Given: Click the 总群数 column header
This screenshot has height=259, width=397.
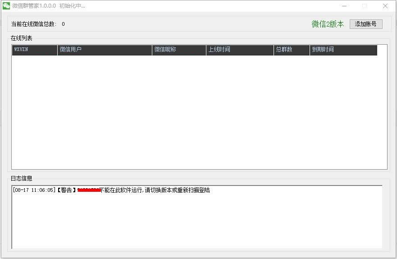Looking at the screenshot, I should tap(292, 50).
